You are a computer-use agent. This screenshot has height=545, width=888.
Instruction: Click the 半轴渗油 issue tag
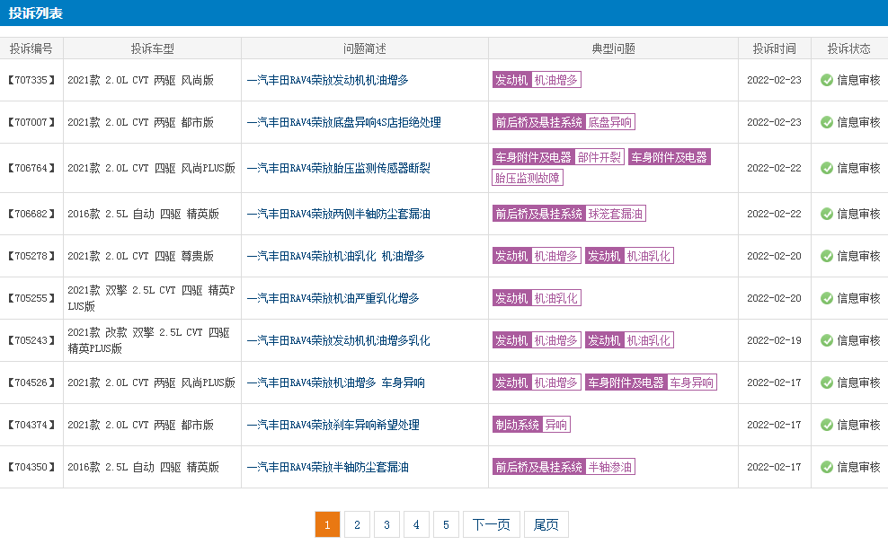(610, 467)
